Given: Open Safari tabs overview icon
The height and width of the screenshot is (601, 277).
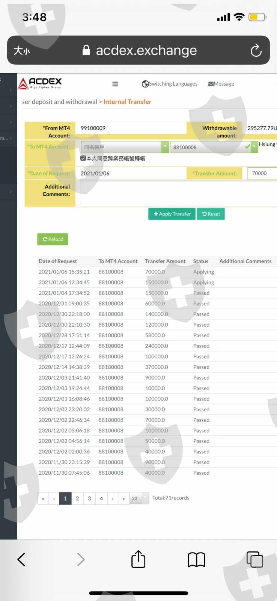Looking at the screenshot, I should [x=255, y=559].
